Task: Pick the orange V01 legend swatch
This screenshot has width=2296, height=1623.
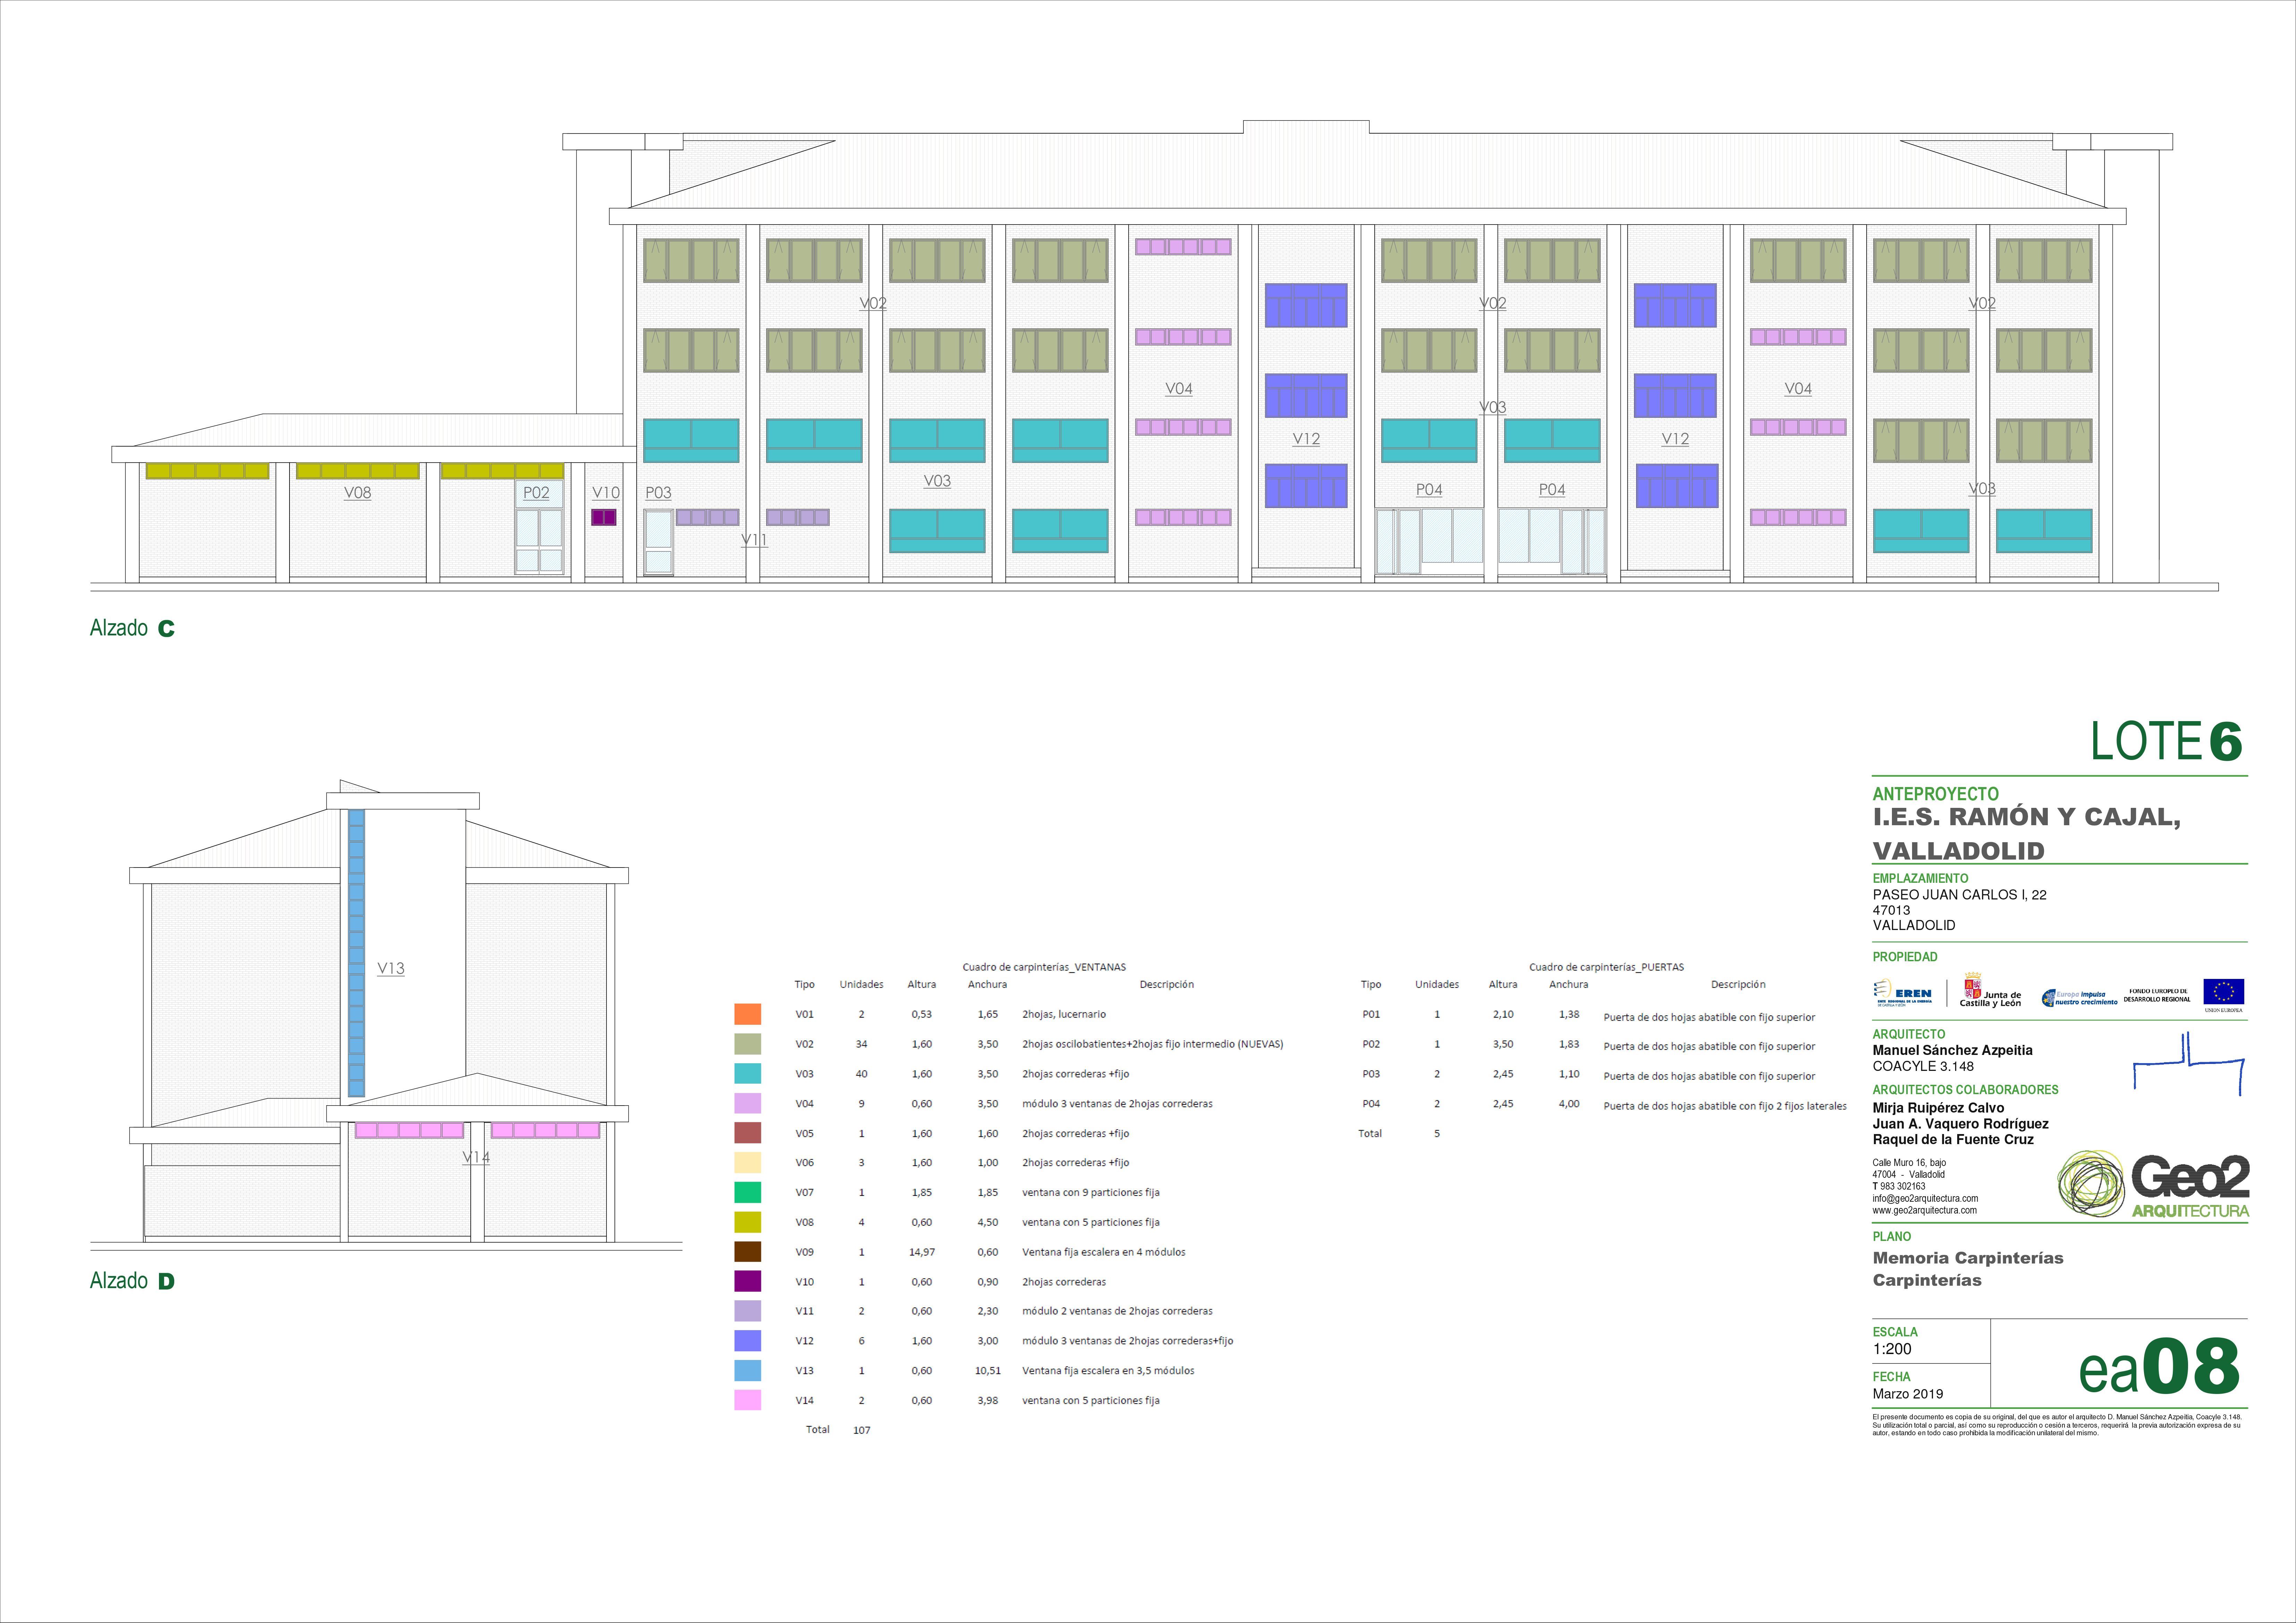Action: click(748, 1014)
